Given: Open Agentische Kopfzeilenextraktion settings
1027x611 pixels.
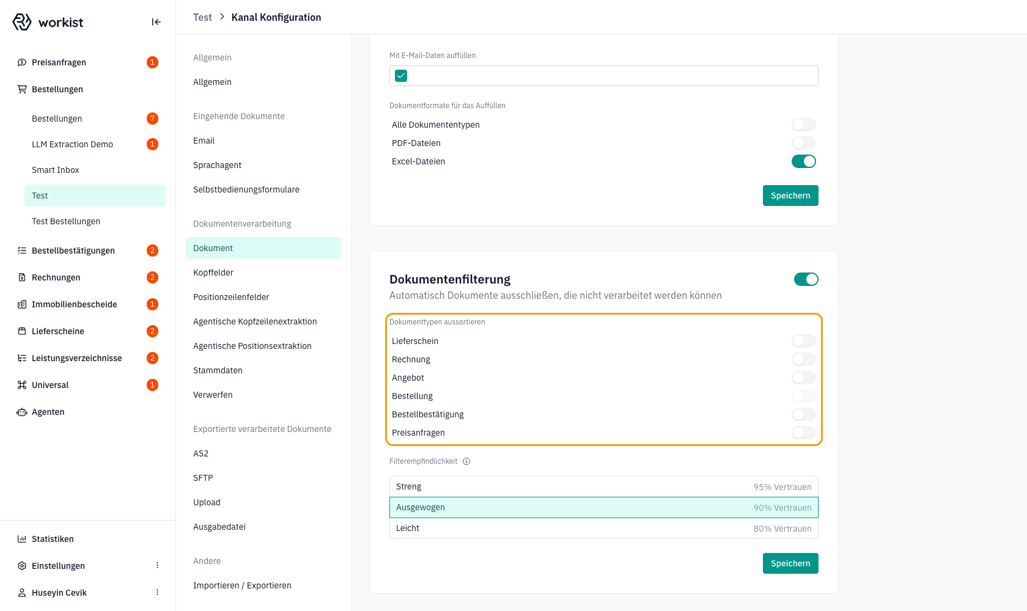Looking at the screenshot, I should pyautogui.click(x=263, y=321).
